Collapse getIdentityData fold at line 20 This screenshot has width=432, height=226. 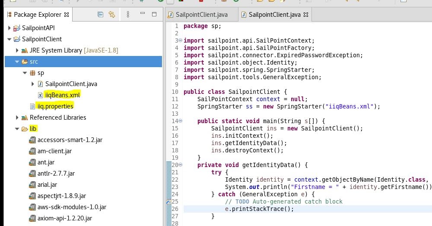click(181, 165)
